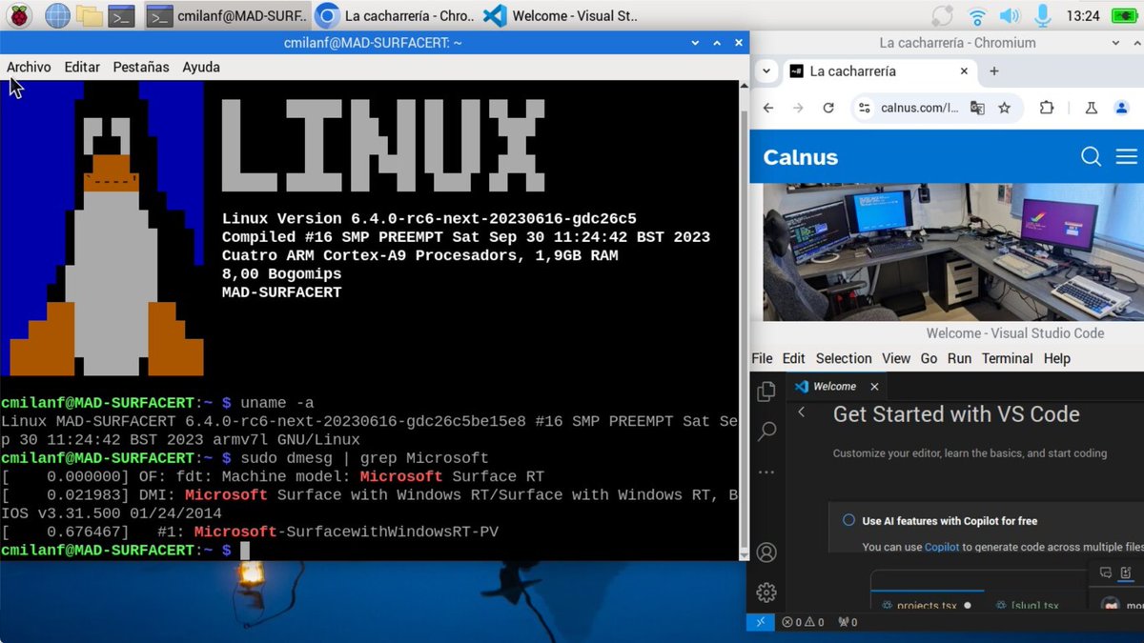Open Chromium extensions puzzle icon
The image size is (1144, 643).
tap(1046, 108)
